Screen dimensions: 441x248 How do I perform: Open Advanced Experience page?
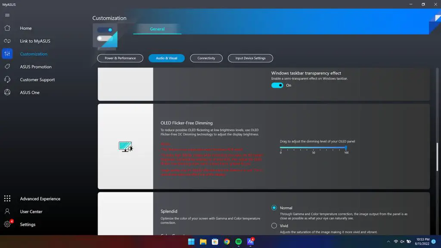[x=40, y=199]
